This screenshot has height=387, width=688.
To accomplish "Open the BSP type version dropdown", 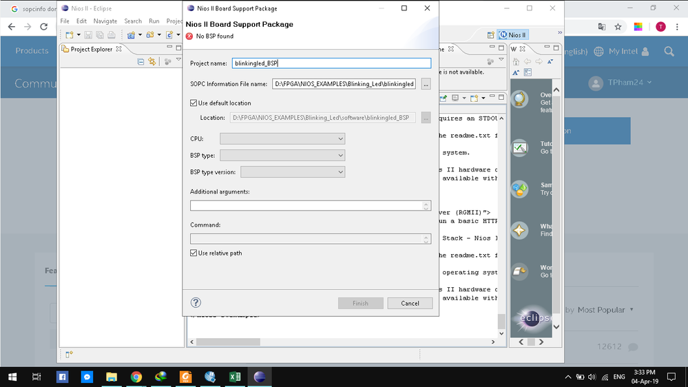I will (x=293, y=172).
